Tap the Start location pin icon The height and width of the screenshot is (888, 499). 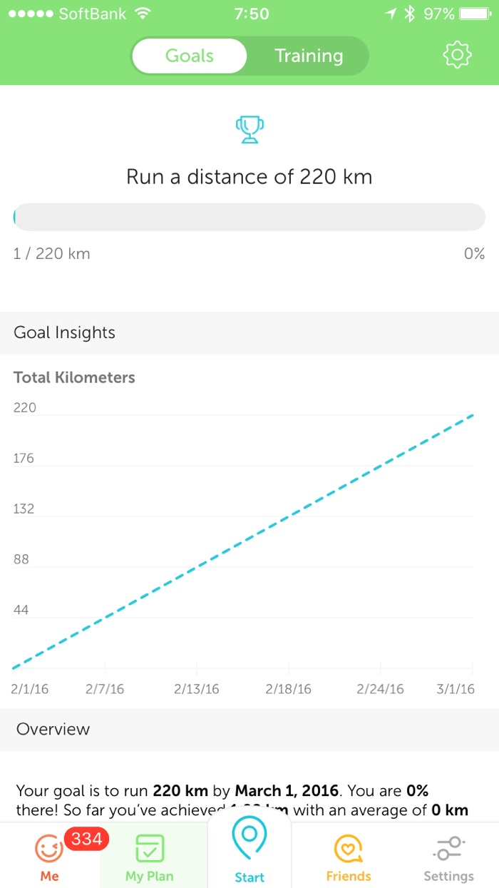pyautogui.click(x=249, y=842)
